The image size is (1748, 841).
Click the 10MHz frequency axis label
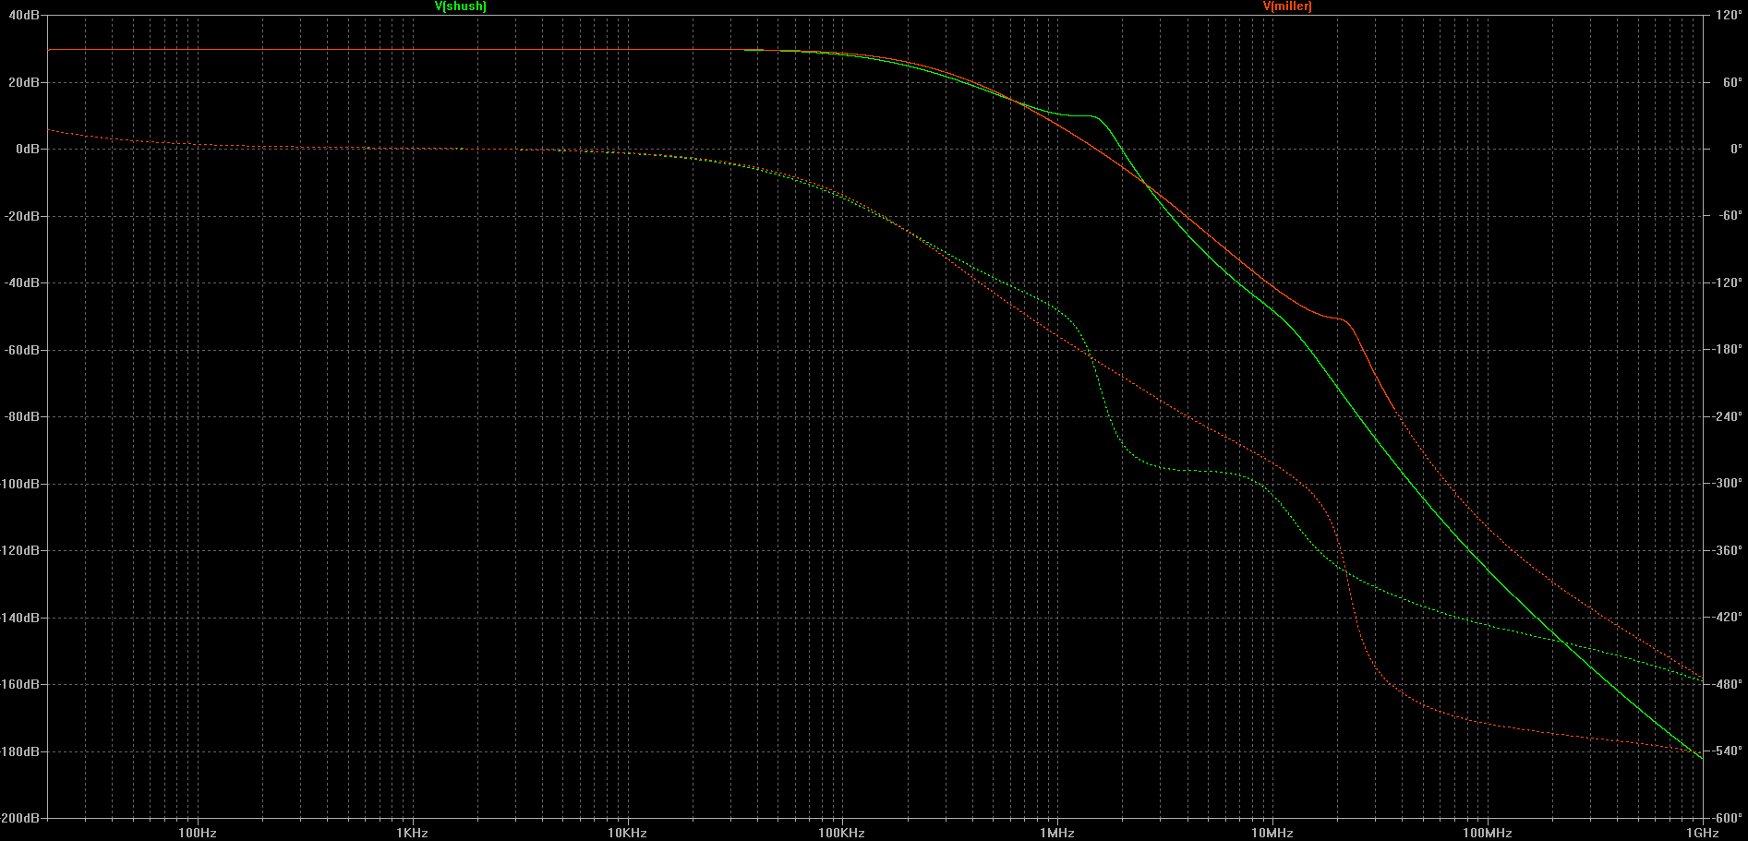coord(1272,833)
